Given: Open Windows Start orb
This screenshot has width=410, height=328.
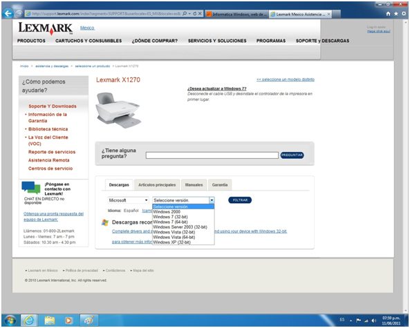Looking at the screenshot, I should [x=10, y=320].
